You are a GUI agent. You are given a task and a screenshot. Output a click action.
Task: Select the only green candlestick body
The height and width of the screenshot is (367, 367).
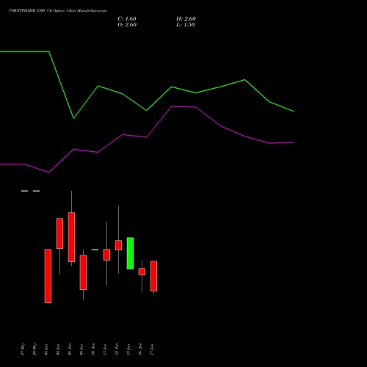tap(130, 253)
